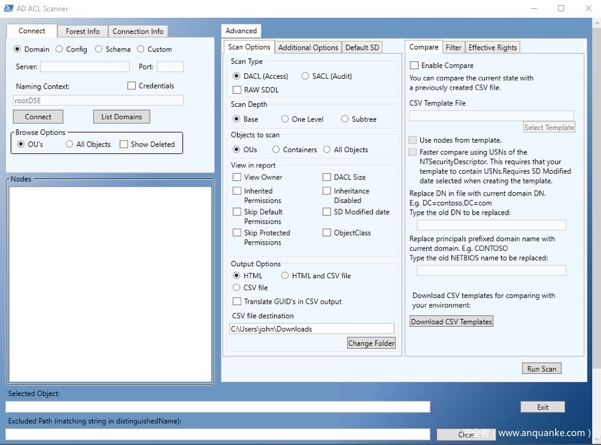This screenshot has height=445, width=601.
Task: Go to the Effective Rights tab
Action: (493, 48)
